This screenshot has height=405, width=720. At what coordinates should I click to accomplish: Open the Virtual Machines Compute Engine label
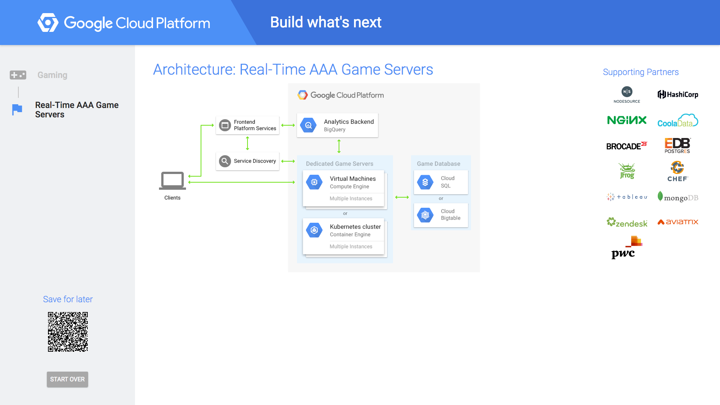353,182
